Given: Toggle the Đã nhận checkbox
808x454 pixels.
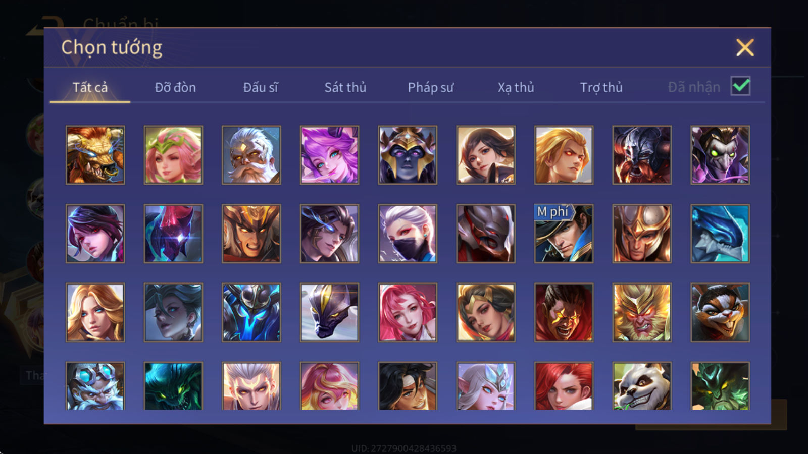Looking at the screenshot, I should pos(740,86).
